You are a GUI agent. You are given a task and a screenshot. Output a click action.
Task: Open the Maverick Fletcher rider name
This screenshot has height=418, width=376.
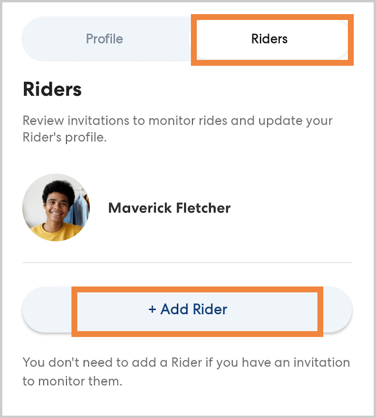coord(169,208)
